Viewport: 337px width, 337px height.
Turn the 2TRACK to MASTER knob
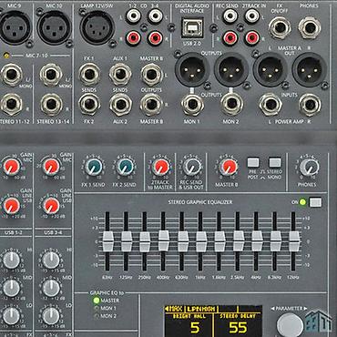click(160, 168)
